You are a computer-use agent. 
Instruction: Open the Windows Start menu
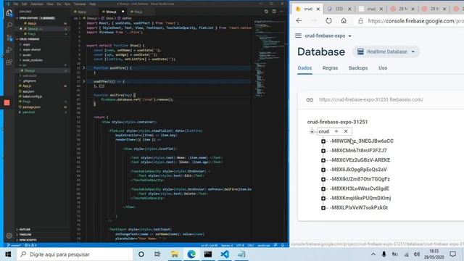point(8,254)
